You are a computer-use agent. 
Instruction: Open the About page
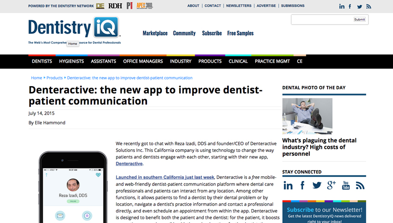(x=193, y=5)
